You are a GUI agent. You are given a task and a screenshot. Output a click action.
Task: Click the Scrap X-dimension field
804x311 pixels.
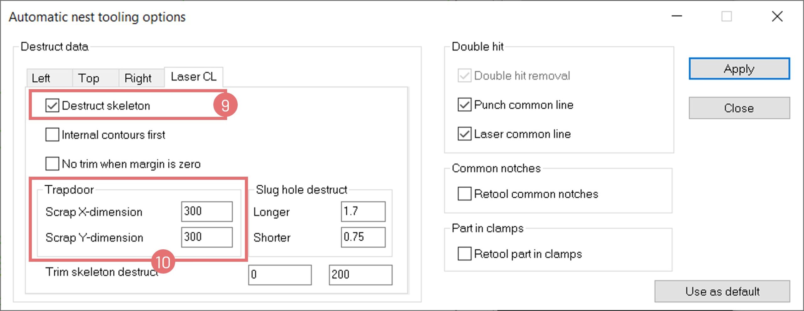tap(207, 212)
